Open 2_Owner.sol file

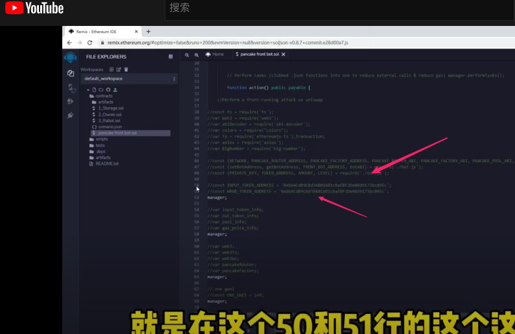coord(107,114)
